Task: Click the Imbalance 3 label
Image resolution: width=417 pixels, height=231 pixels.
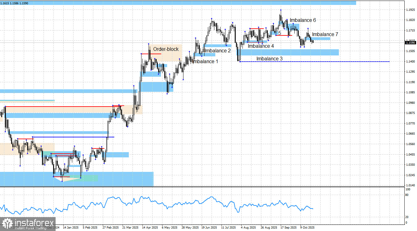Action: coord(269,59)
